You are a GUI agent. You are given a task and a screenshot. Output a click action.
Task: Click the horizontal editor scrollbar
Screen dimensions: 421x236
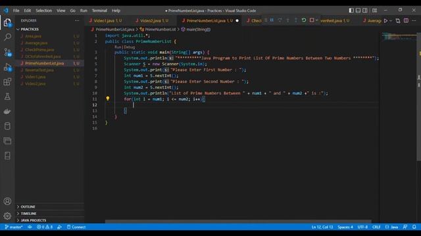[x=238, y=222]
